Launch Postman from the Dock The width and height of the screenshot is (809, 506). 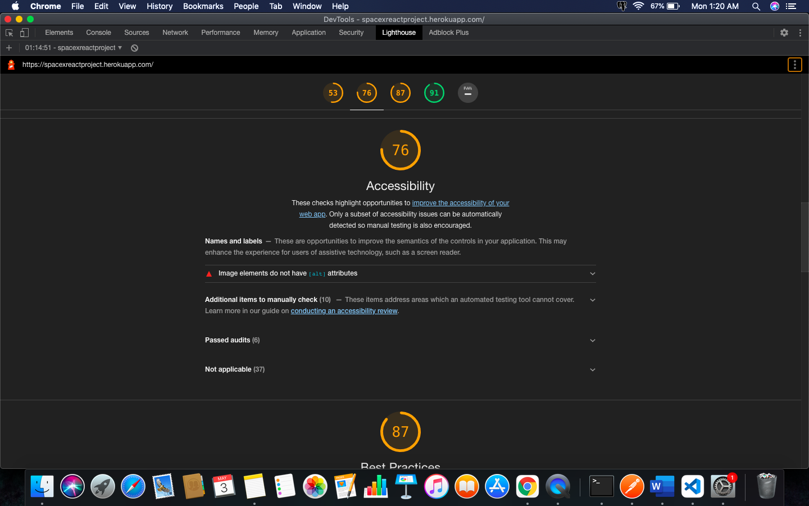coord(632,486)
